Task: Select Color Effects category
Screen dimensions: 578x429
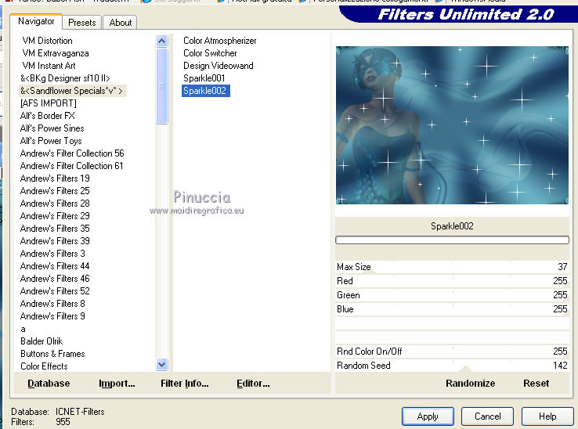Action: 44,366
